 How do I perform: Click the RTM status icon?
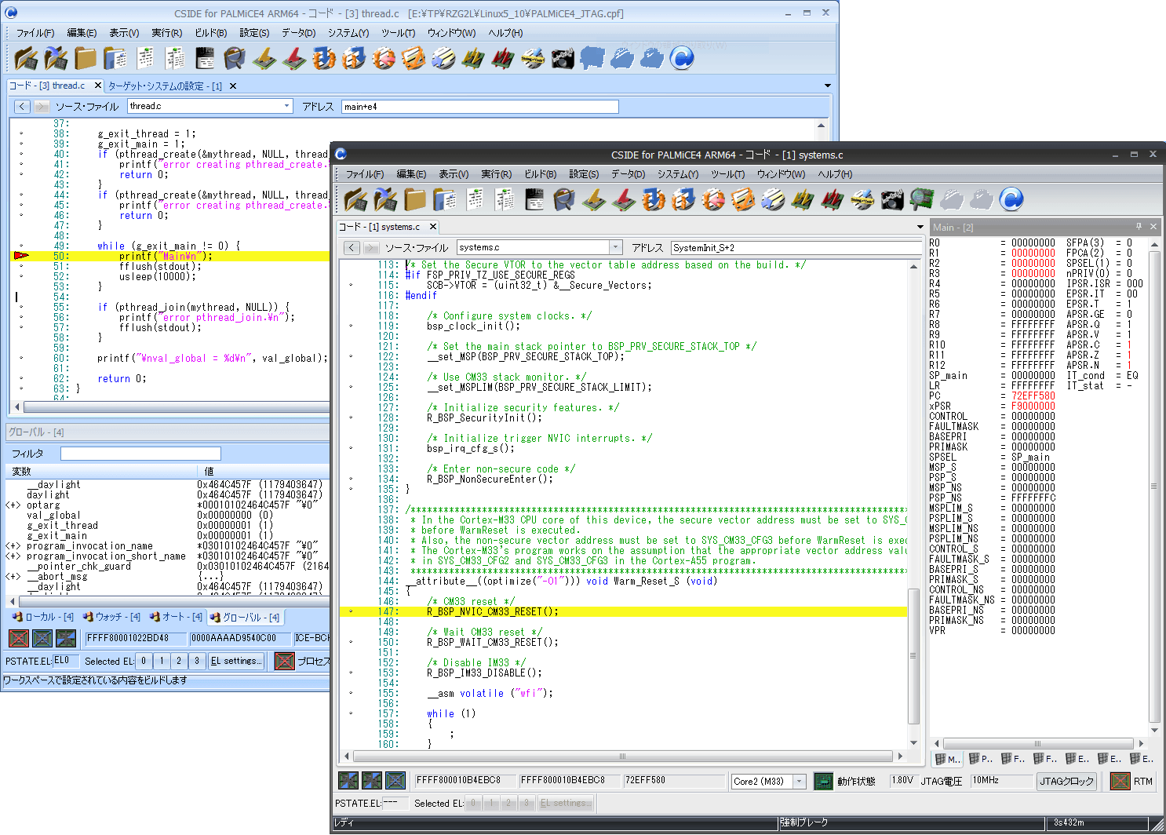pyautogui.click(x=1120, y=781)
